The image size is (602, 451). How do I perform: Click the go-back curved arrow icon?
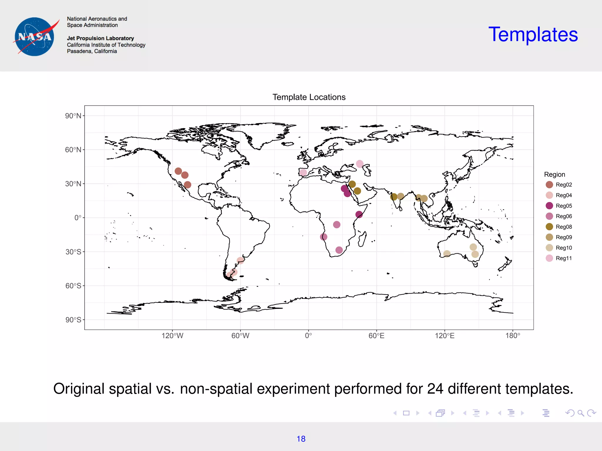click(570, 413)
